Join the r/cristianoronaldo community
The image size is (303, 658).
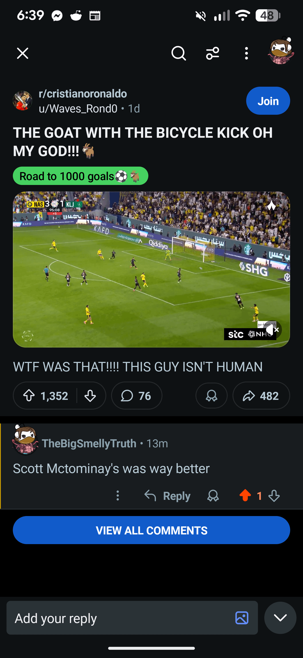268,101
